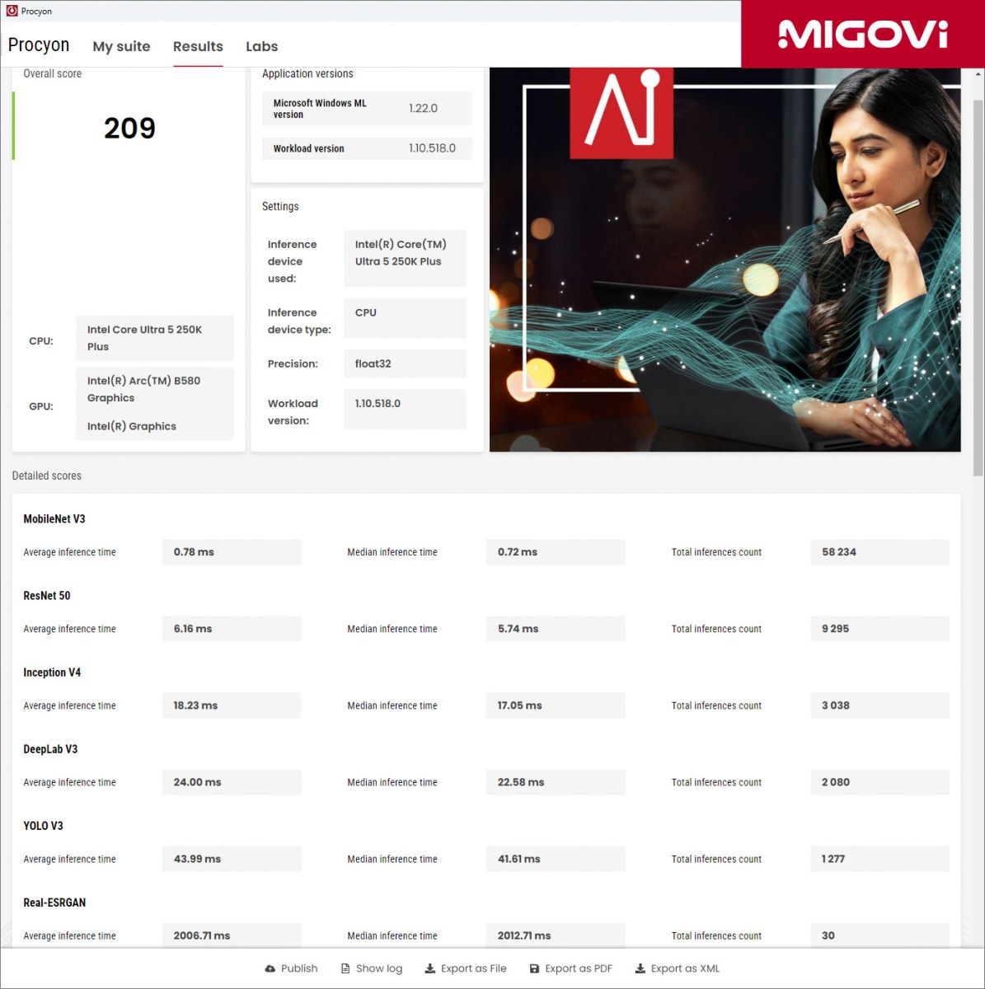Click Inception V4 average time 18.23 ms
Viewport: 985px width, 989px height.
click(232, 705)
